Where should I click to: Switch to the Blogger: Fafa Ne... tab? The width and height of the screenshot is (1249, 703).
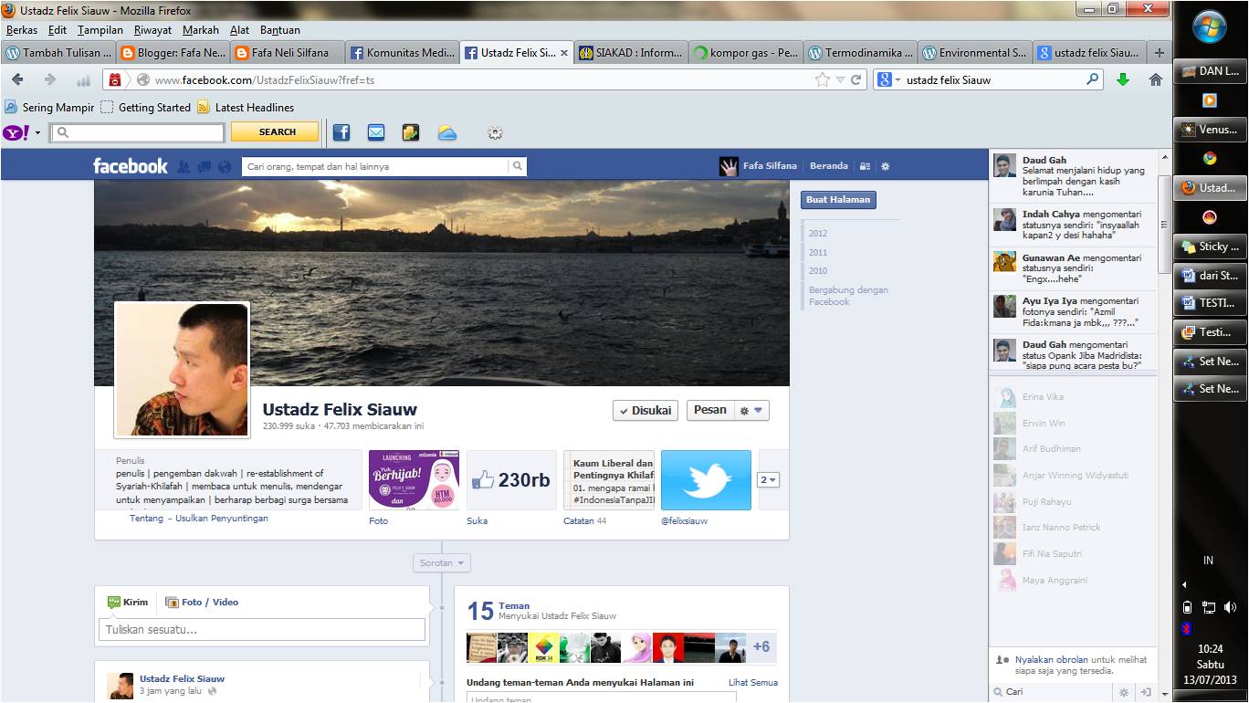coord(173,53)
